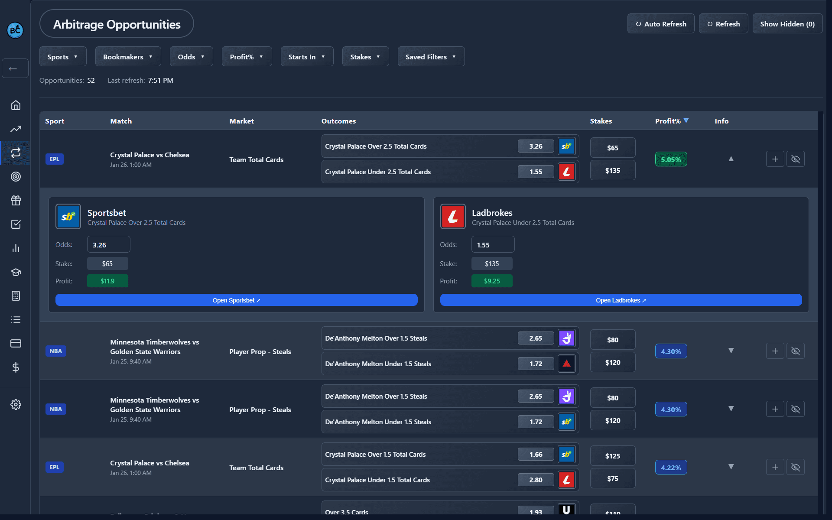Image resolution: width=832 pixels, height=520 pixels.
Task: Hide the 4.22% Crystal Palace row
Action: click(x=795, y=467)
